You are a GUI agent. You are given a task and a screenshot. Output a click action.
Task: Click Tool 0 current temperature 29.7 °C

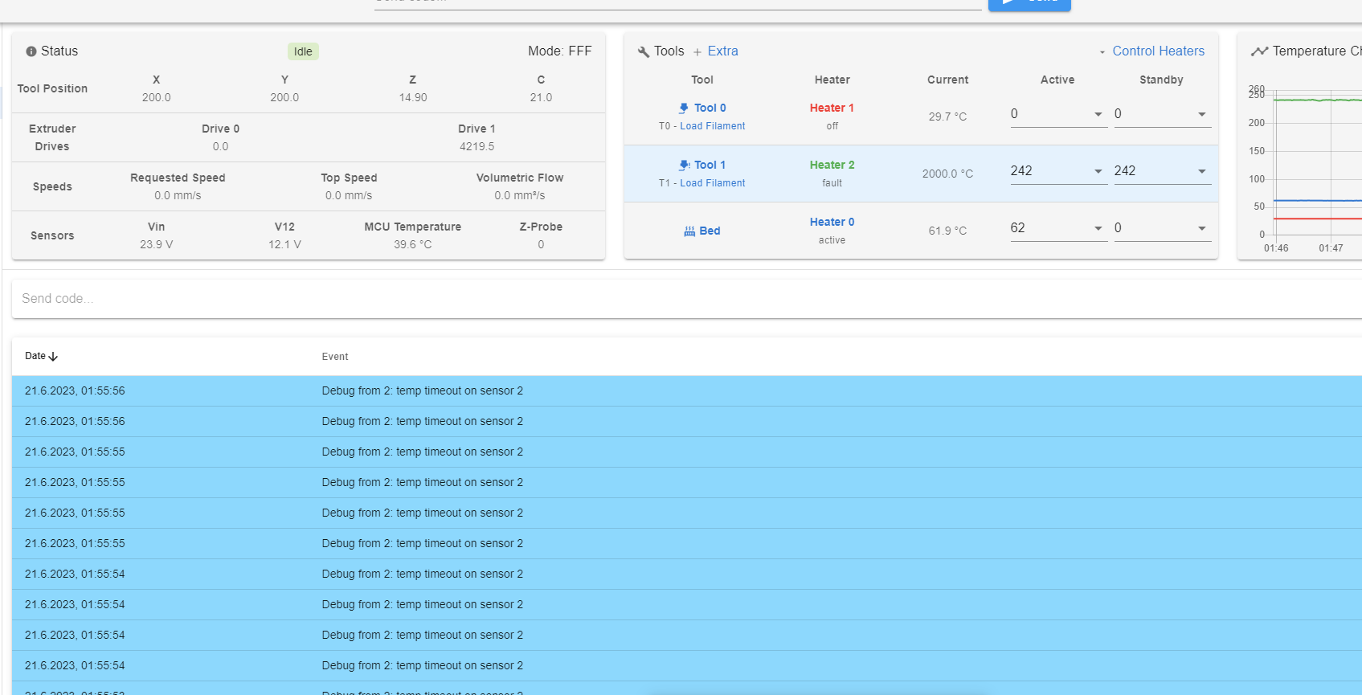click(x=947, y=117)
